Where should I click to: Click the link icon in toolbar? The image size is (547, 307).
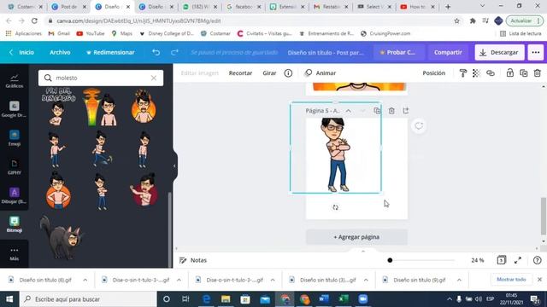coord(491,73)
